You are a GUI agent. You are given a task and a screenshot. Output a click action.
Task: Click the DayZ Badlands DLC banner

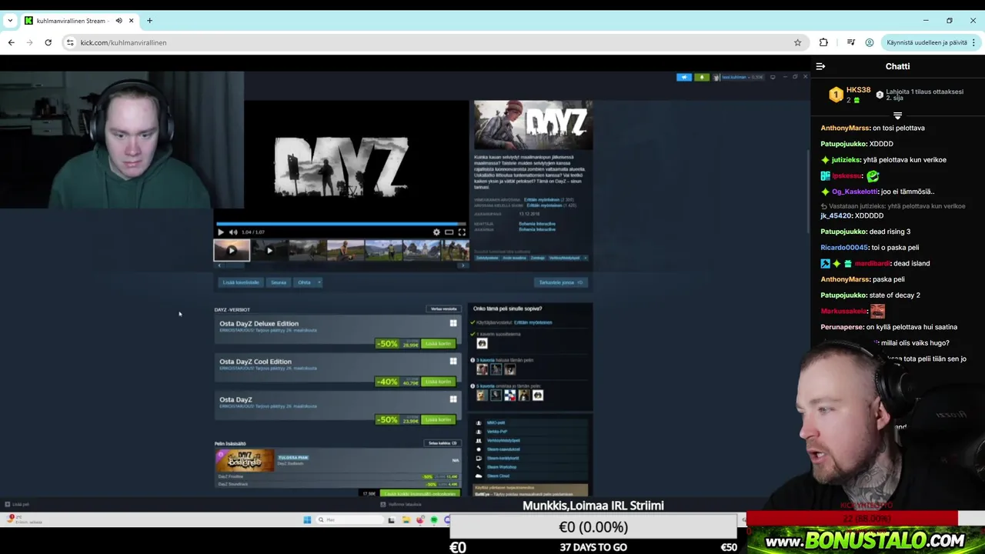pyautogui.click(x=245, y=459)
